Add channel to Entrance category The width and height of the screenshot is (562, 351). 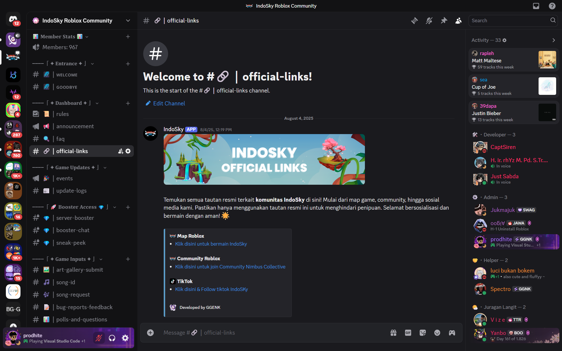[x=128, y=64]
